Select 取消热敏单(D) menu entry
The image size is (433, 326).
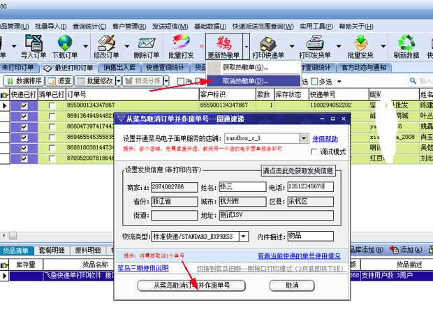[x=254, y=81]
